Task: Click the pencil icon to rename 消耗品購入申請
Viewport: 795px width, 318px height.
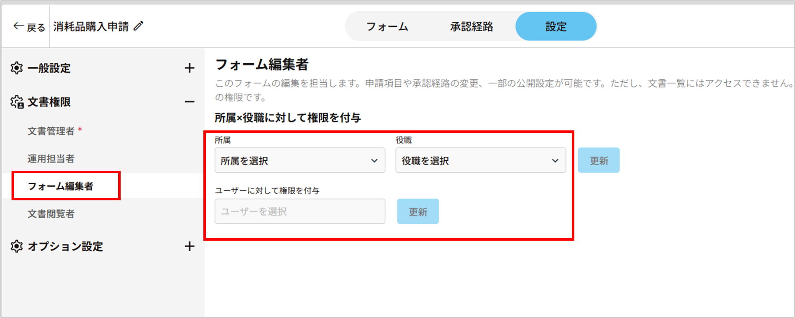Action: (139, 26)
